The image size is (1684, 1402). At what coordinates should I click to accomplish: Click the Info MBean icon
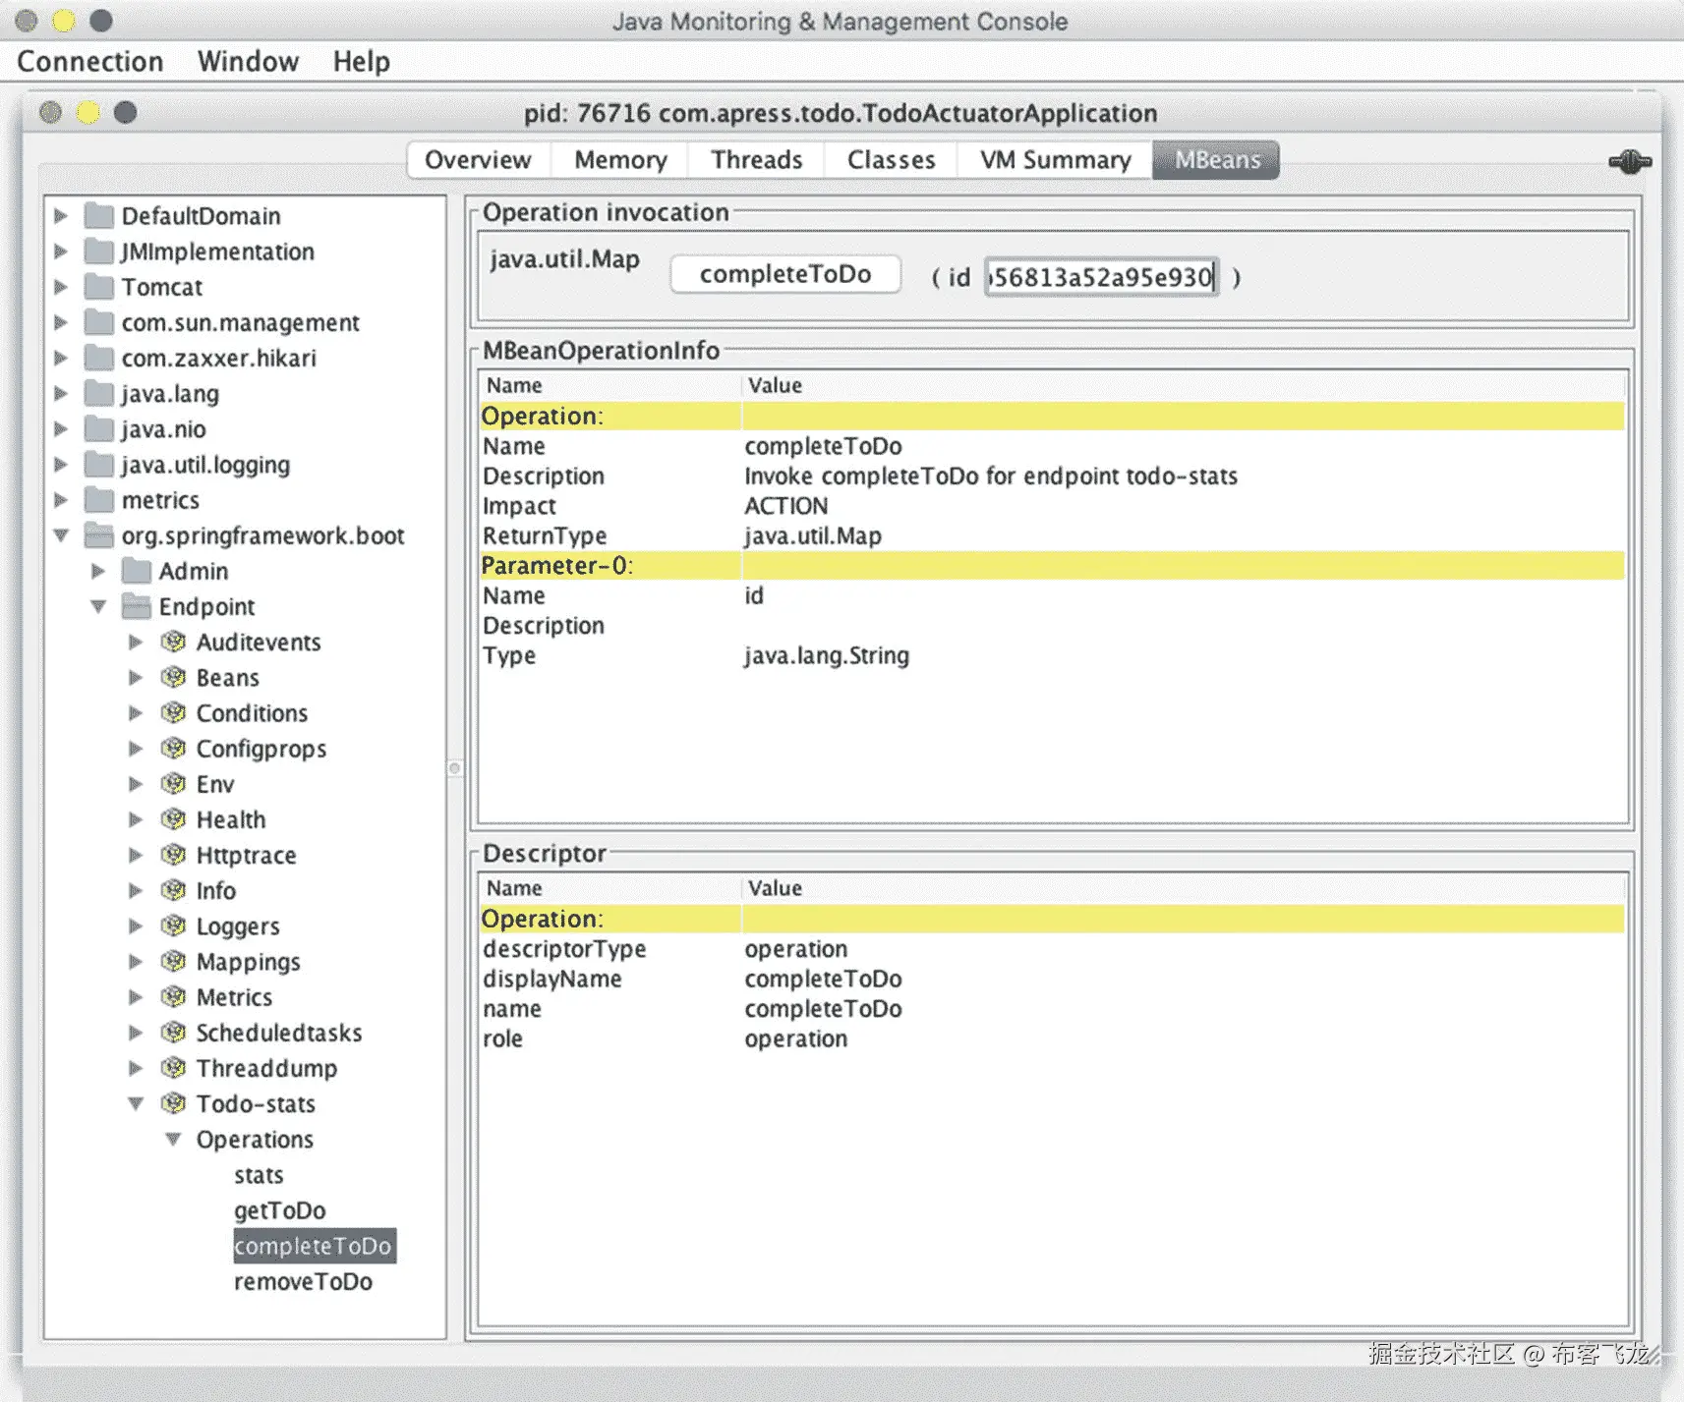[x=173, y=890]
